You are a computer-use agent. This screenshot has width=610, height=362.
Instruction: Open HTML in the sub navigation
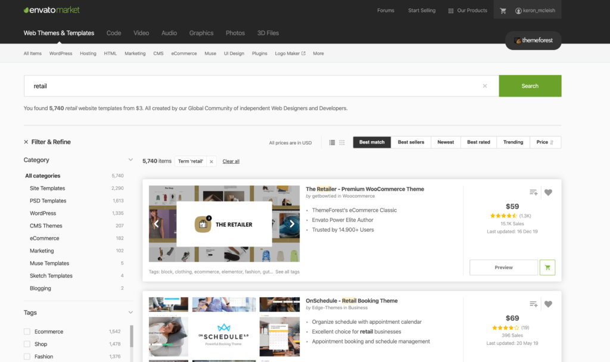[x=110, y=54]
